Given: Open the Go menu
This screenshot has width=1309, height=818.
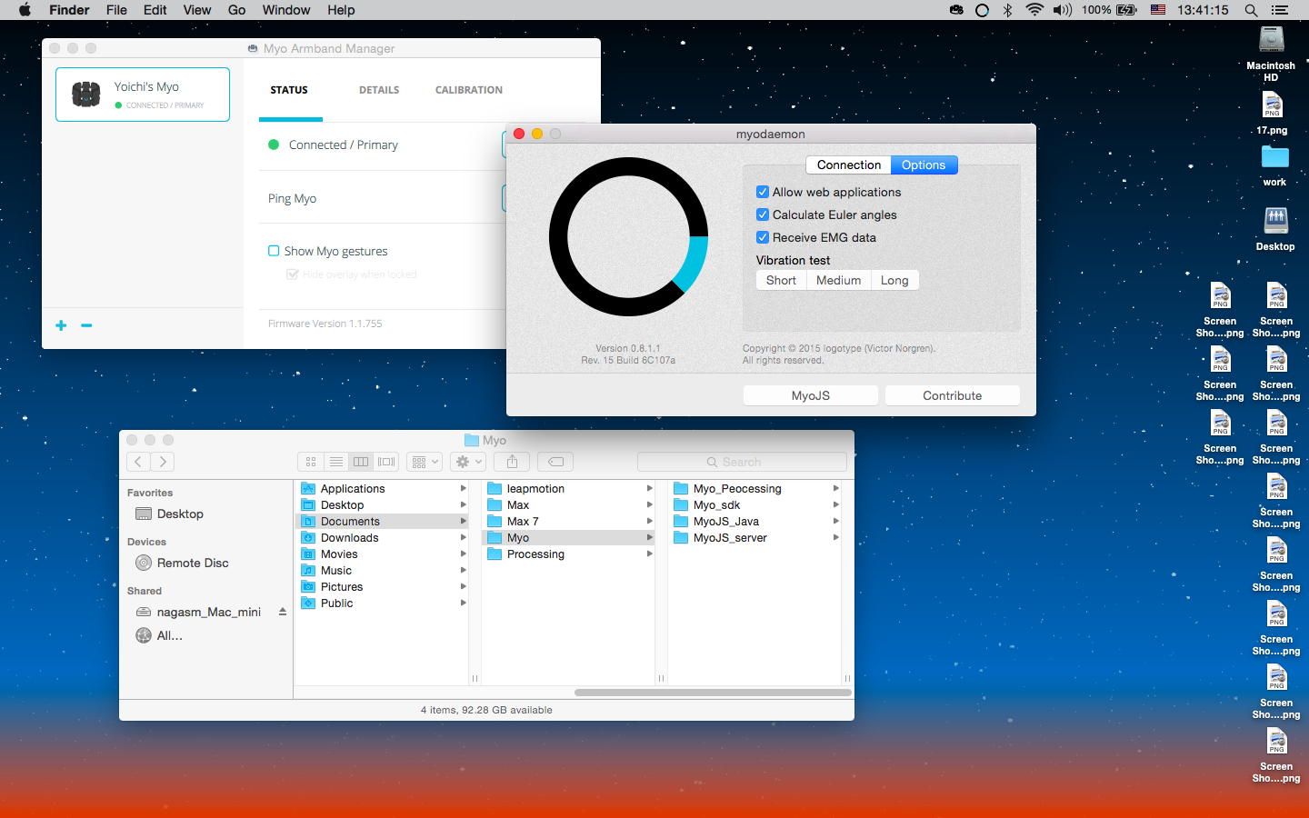Looking at the screenshot, I should tap(237, 10).
